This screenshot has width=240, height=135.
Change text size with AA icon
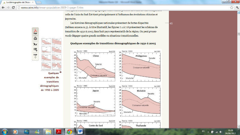click(35, 44)
